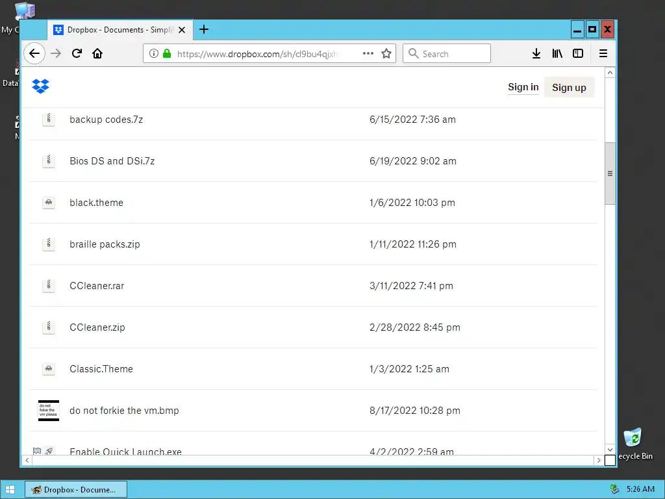The width and height of the screenshot is (665, 499).
Task: Click date 8/17/2022 10:28 pm
Action: coord(414,411)
